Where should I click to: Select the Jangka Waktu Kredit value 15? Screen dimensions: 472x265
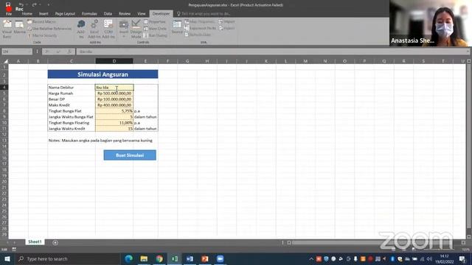point(114,129)
